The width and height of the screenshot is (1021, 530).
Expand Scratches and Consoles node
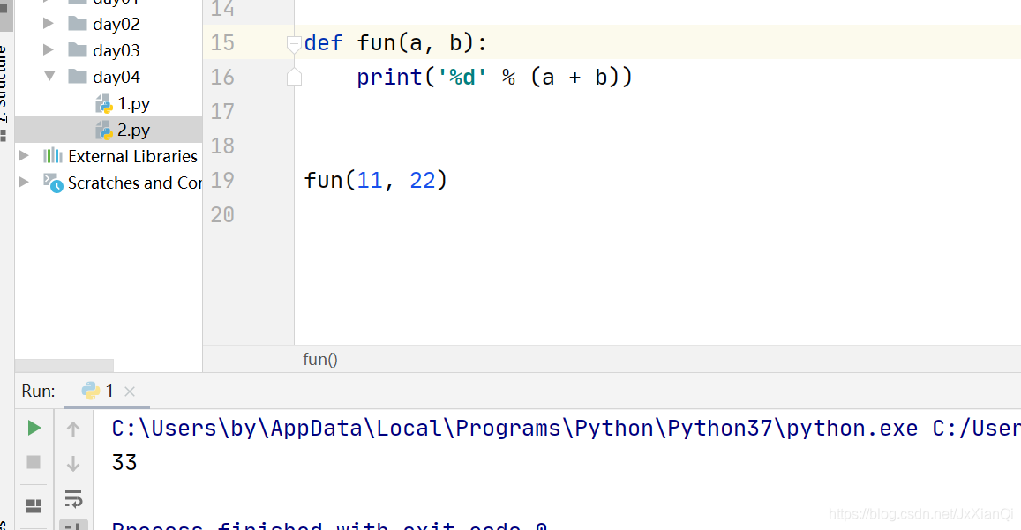click(24, 182)
